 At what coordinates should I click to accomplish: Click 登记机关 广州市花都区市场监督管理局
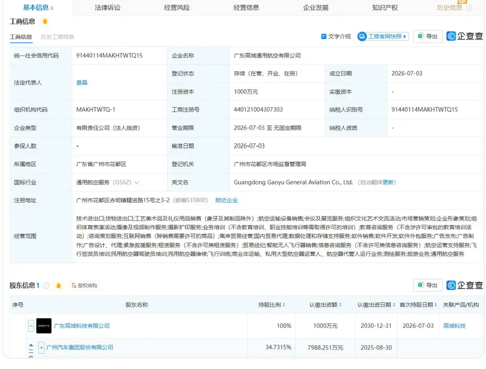click(x=270, y=164)
